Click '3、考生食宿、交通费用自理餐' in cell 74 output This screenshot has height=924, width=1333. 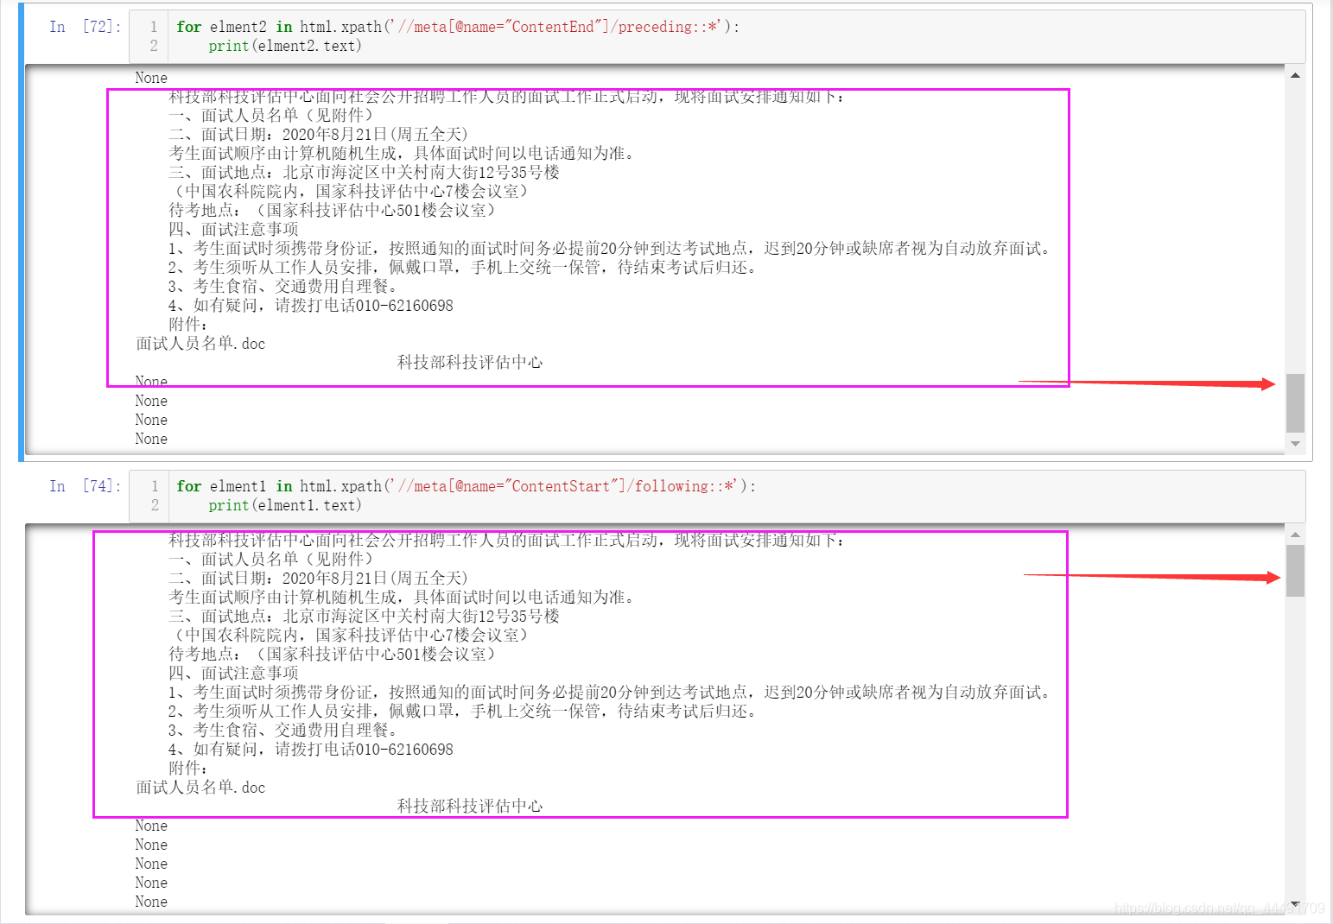click(x=283, y=730)
